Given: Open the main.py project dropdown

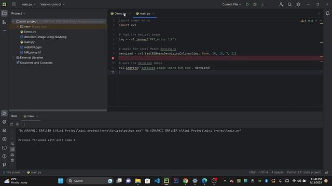Looking at the screenshot, I should tap(29, 4).
